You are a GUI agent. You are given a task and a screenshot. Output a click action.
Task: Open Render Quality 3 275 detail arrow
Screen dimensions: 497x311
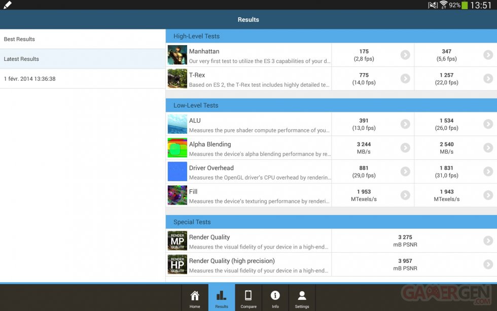488,241
